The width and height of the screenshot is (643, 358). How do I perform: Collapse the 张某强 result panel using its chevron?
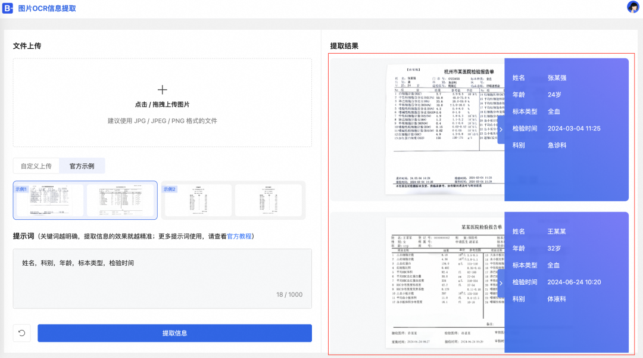[x=501, y=130]
